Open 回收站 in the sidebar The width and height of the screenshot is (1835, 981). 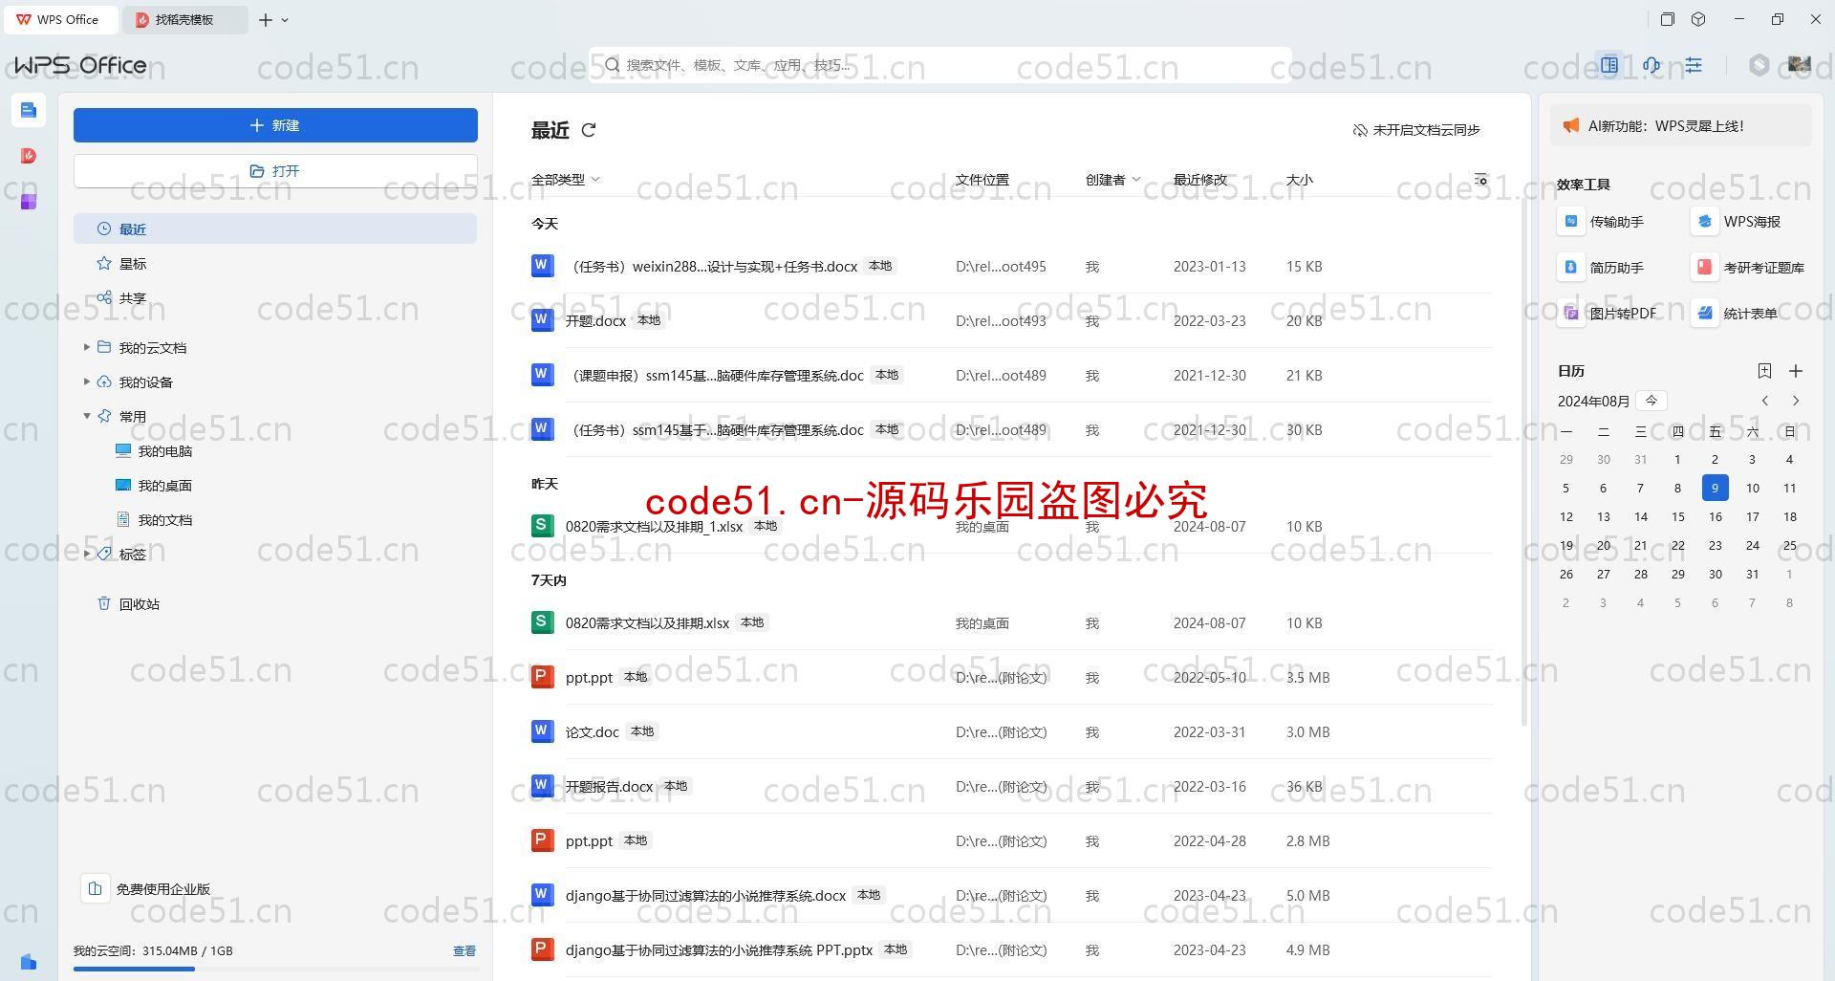pos(275,604)
